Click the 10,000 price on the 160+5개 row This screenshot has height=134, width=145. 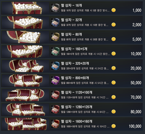136,54
